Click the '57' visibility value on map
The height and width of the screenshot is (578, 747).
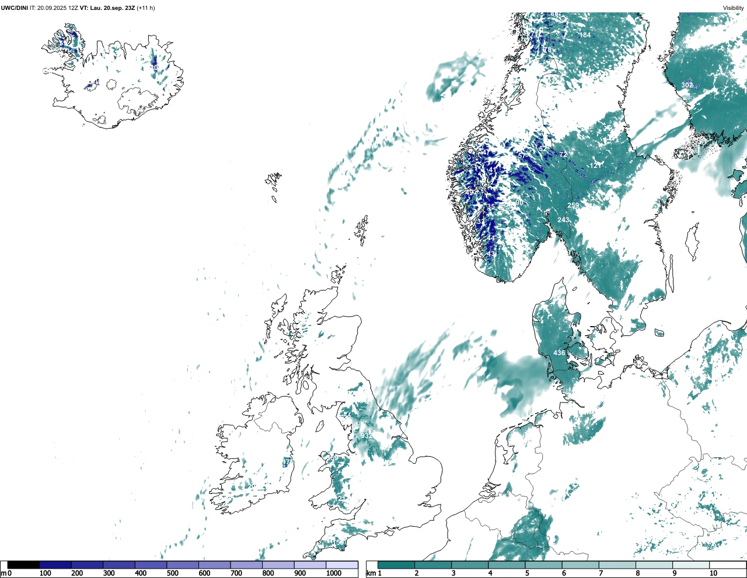point(522,156)
